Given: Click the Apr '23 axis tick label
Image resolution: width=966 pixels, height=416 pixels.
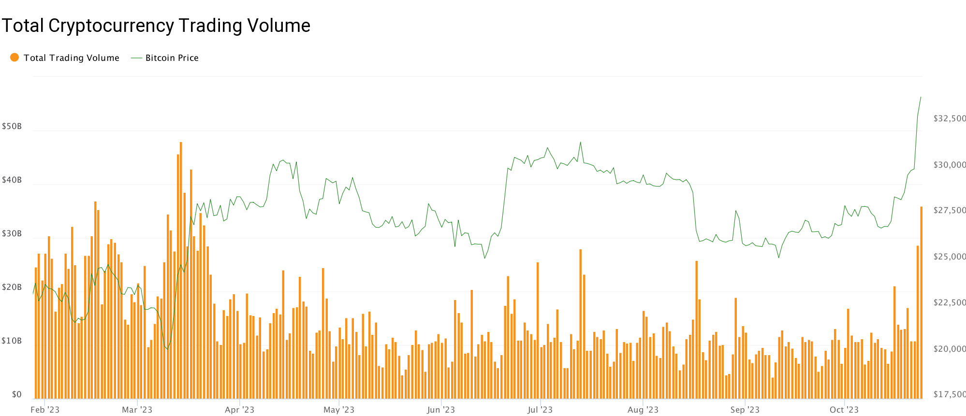Looking at the screenshot, I should pyautogui.click(x=239, y=410).
